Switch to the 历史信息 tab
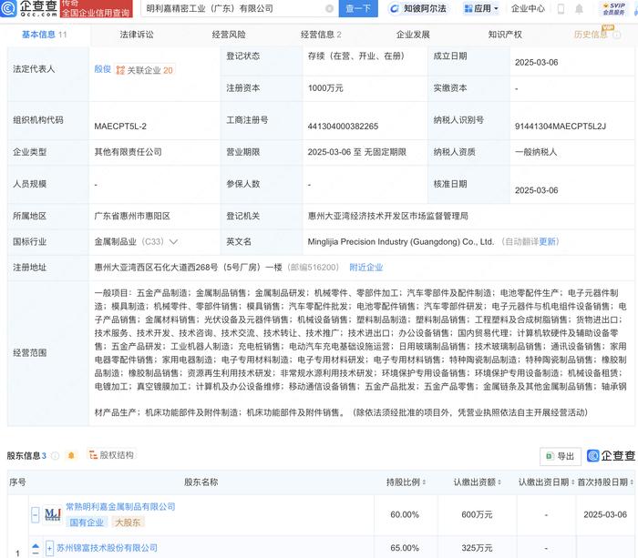 (591, 35)
